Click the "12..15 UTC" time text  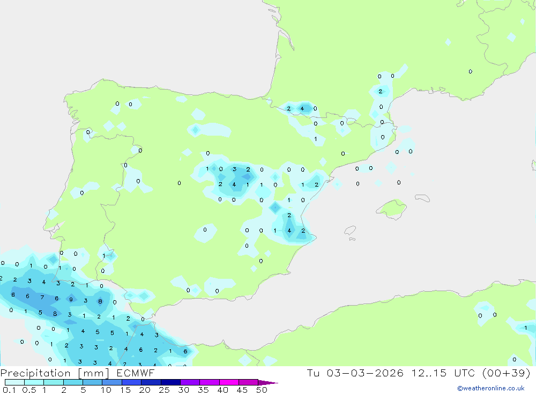pyautogui.click(x=443, y=373)
